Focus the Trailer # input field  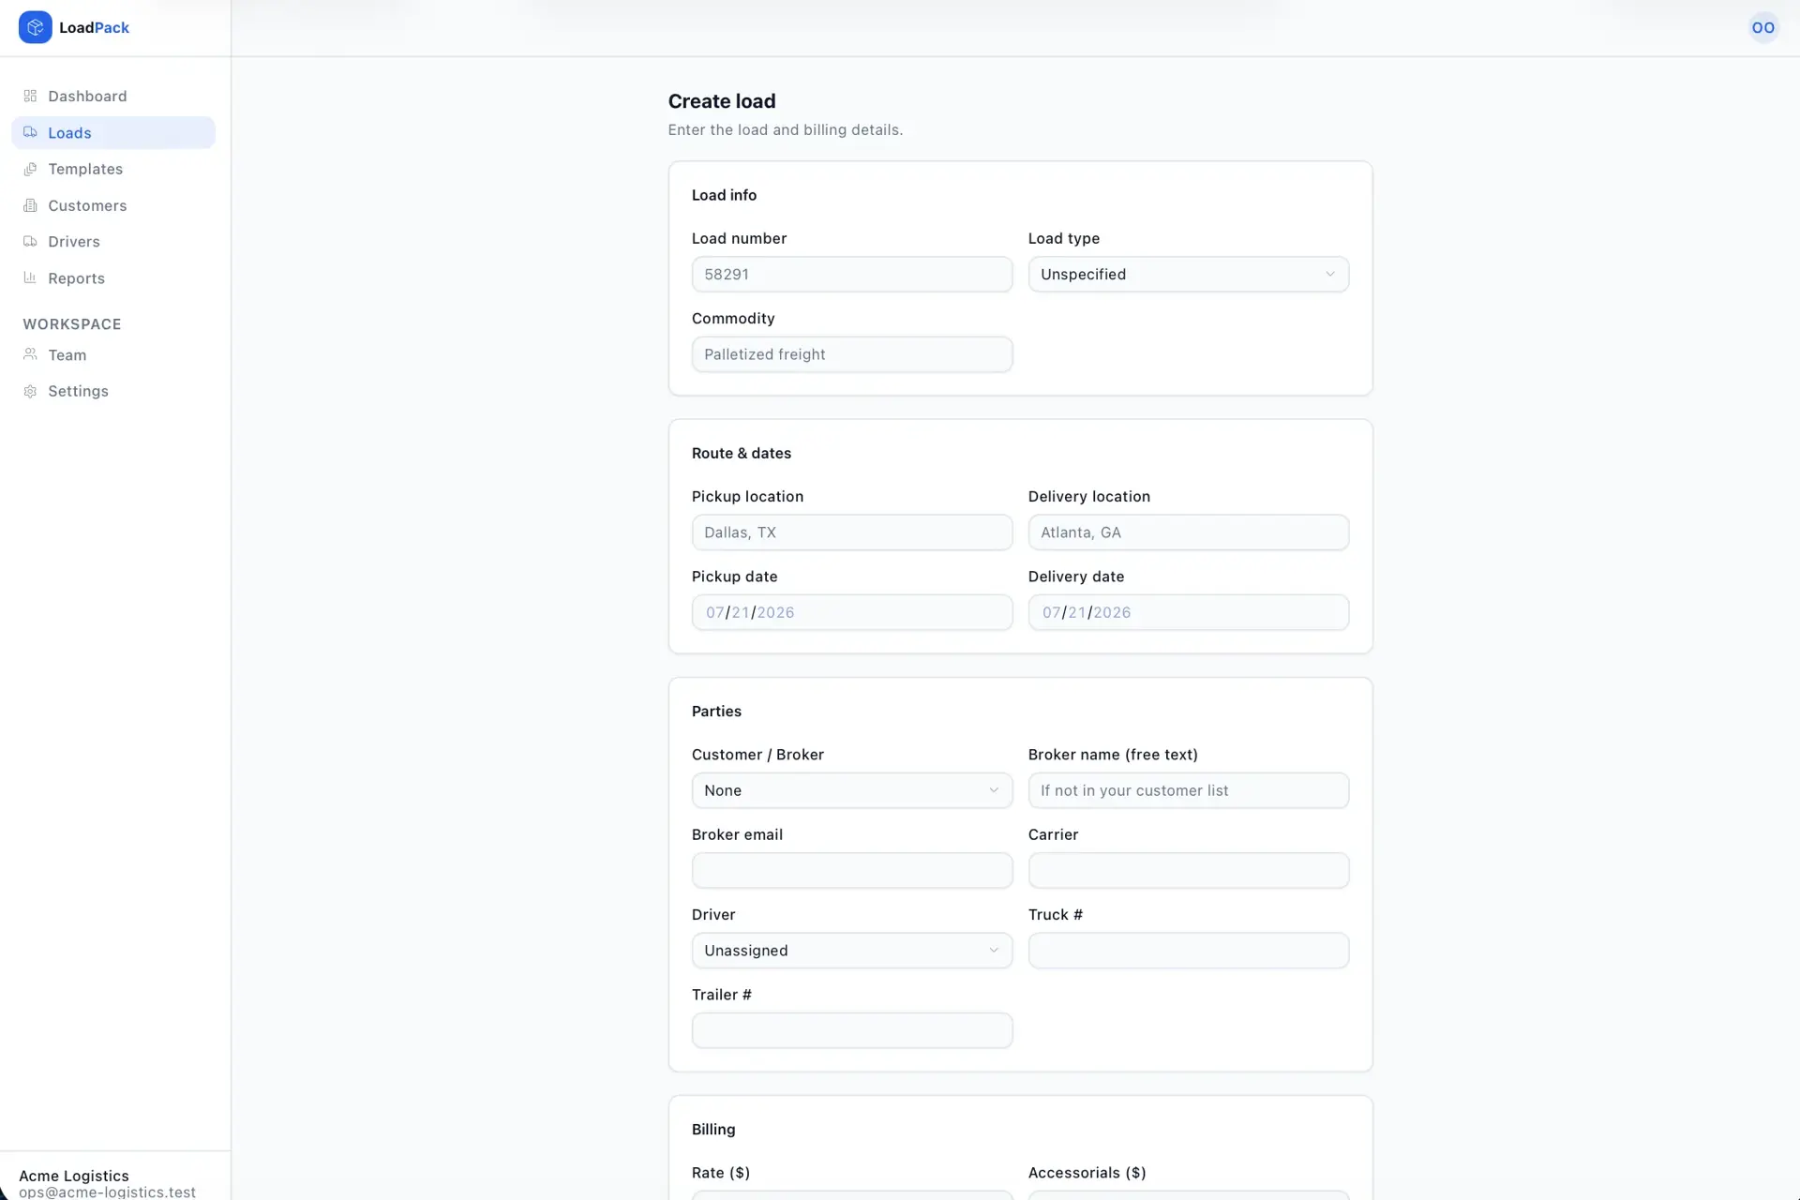851,1030
